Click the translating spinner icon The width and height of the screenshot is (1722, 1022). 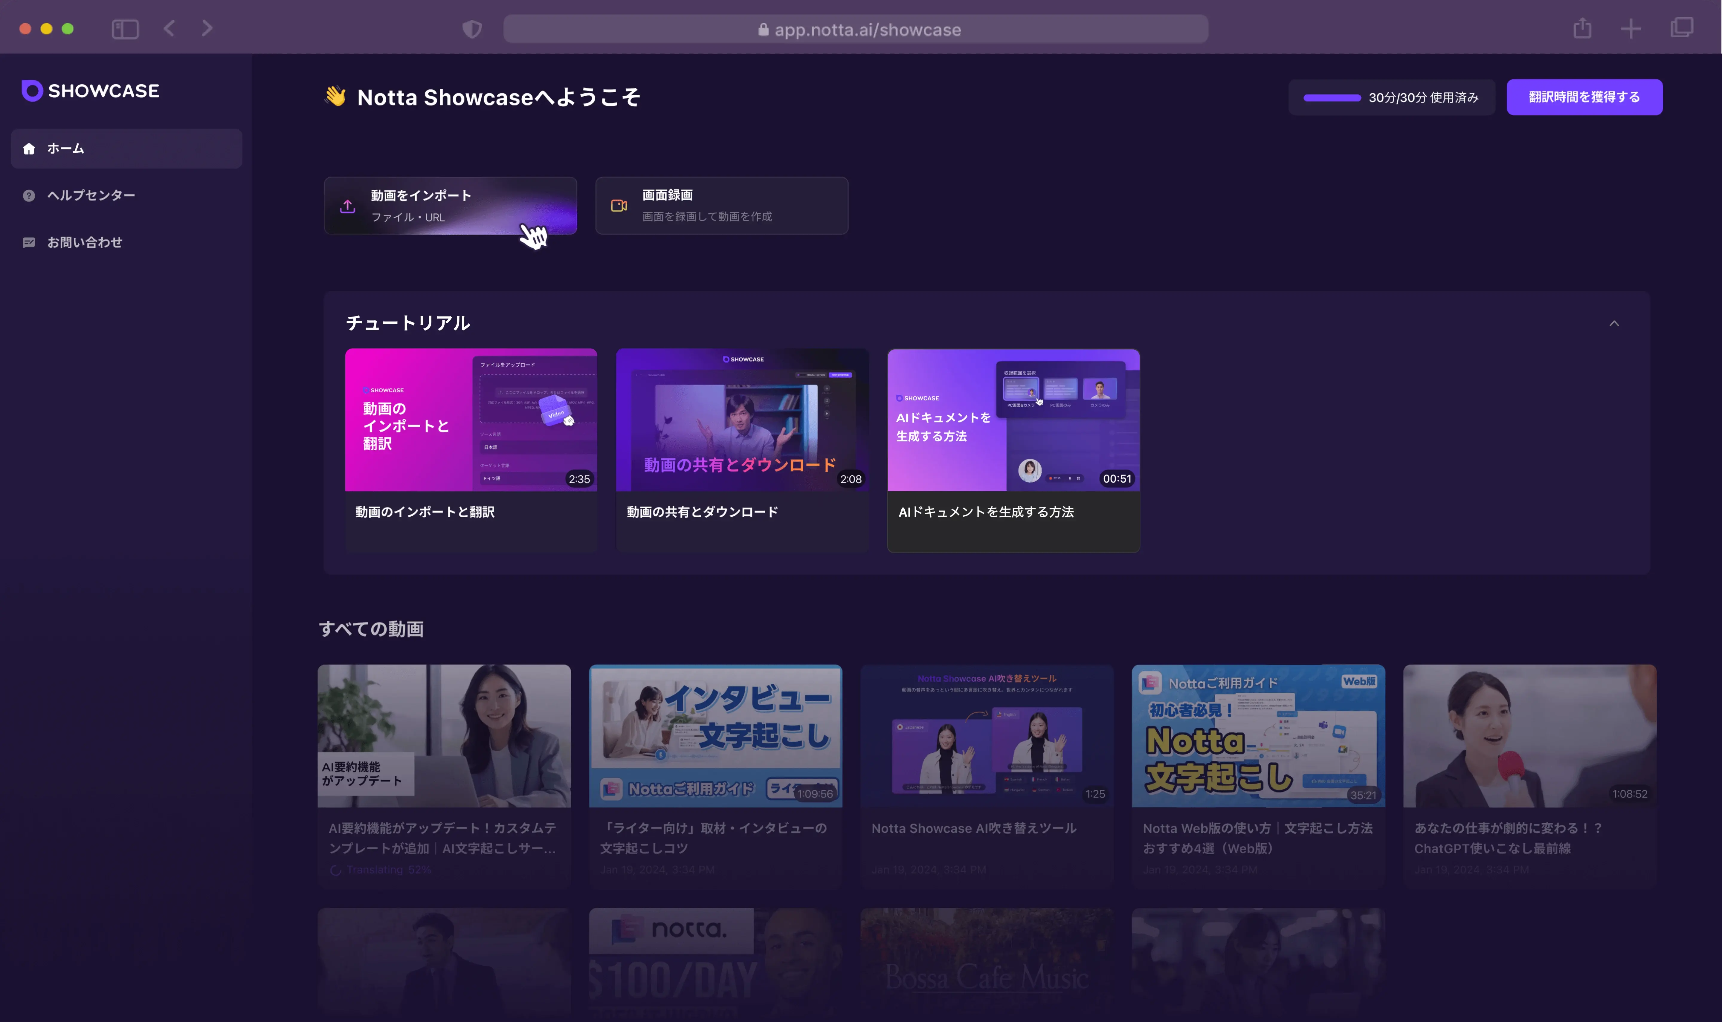tap(335, 870)
